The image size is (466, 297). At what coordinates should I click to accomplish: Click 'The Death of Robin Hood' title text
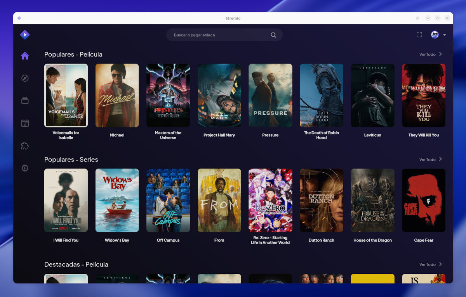point(322,135)
